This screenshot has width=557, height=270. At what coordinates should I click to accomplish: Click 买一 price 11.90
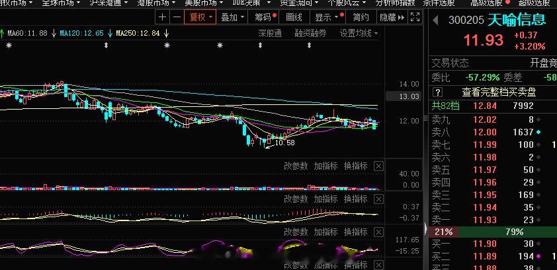click(484, 244)
